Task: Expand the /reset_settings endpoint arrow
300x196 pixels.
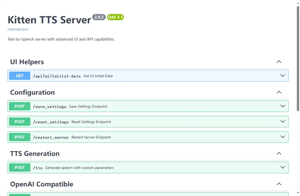Action: point(282,121)
